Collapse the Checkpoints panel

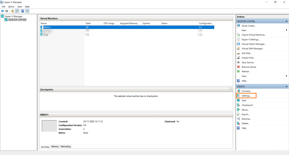tap(231, 89)
